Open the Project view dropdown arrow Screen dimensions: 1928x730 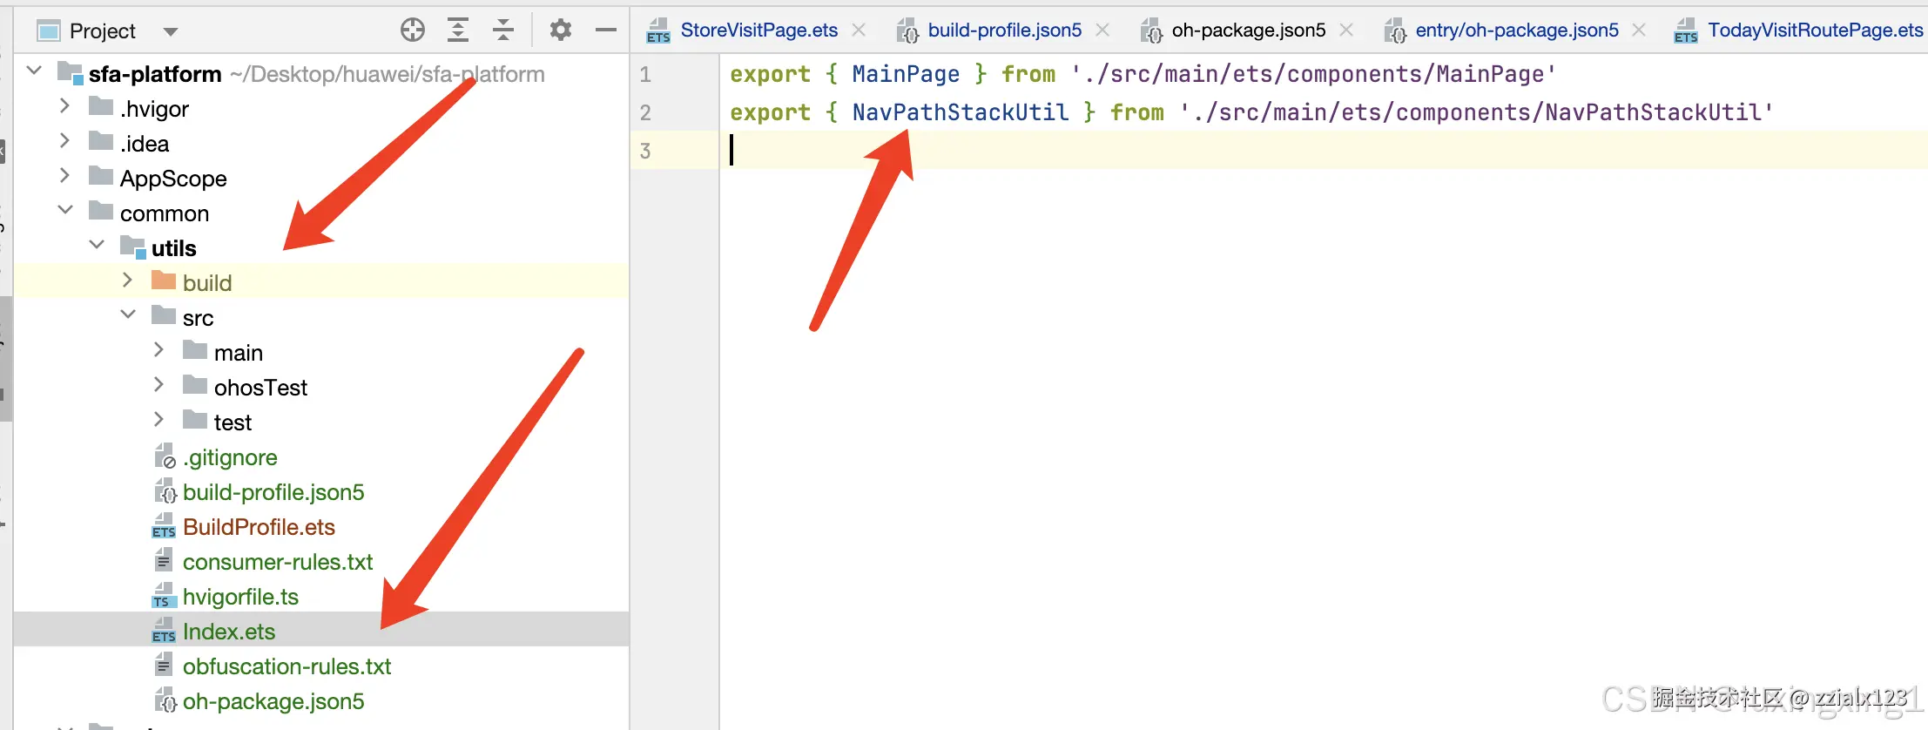(171, 32)
